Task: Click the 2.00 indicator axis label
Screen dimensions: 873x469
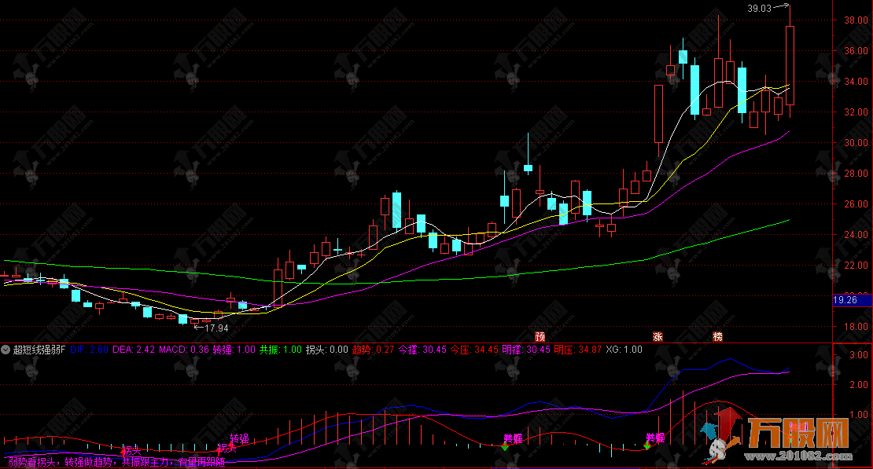Action: 859,384
